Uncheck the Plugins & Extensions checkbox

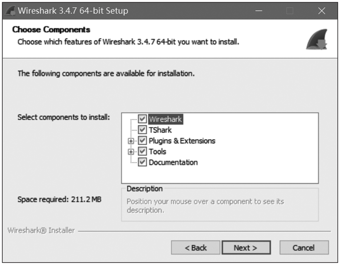(142, 141)
